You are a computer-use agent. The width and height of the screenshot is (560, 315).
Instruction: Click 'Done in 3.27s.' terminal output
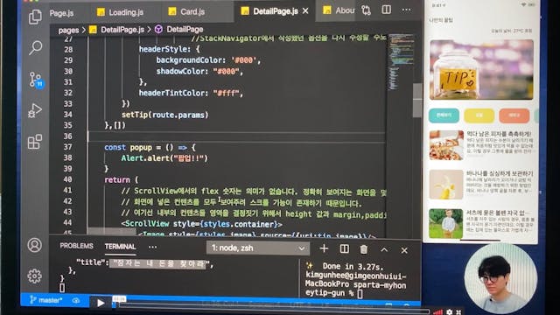353,266
